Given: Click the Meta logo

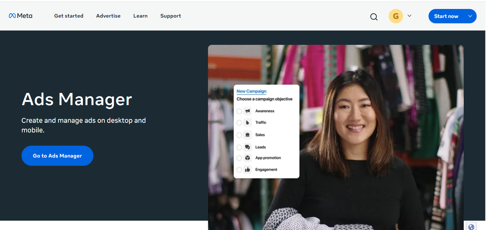Looking at the screenshot, I should pyautogui.click(x=20, y=16).
